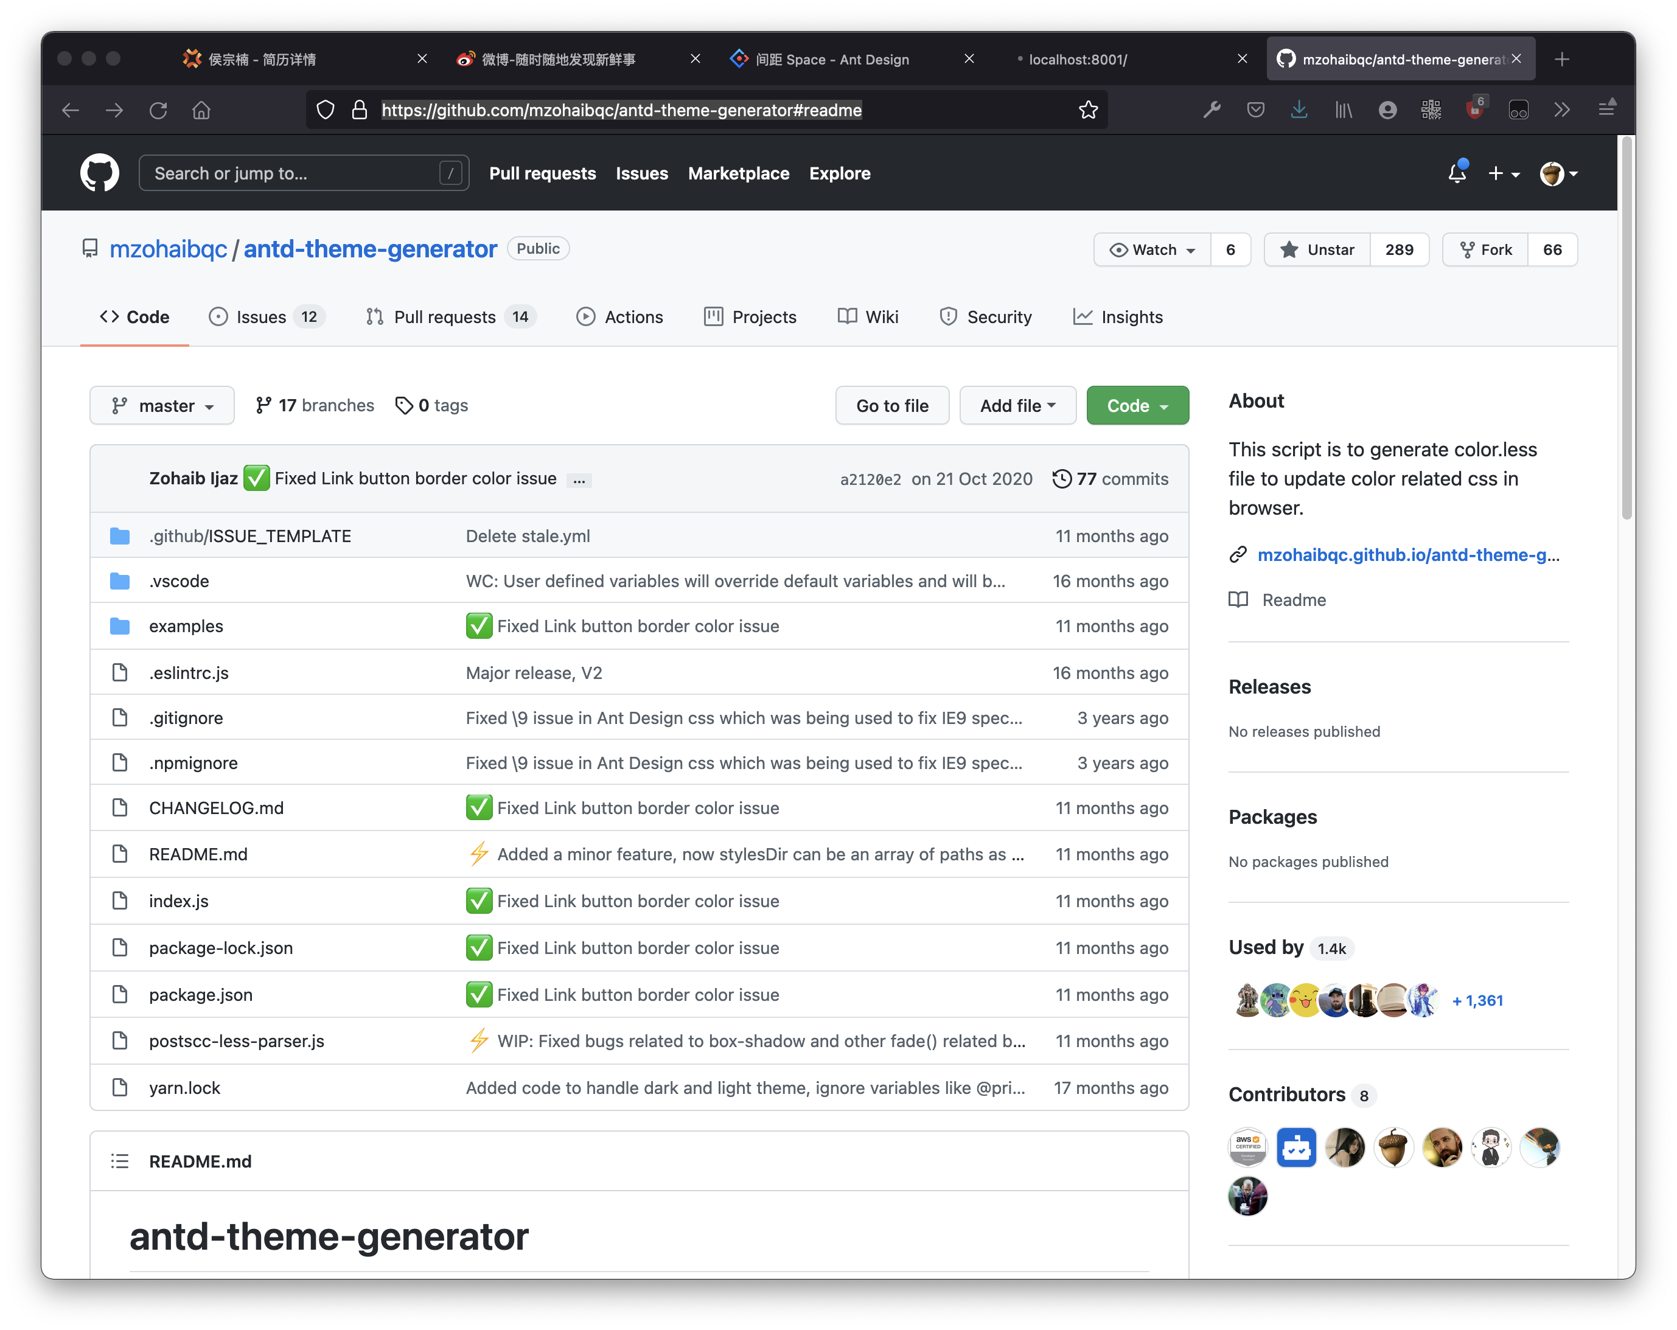Click the GitHub Octocat logo

point(100,173)
